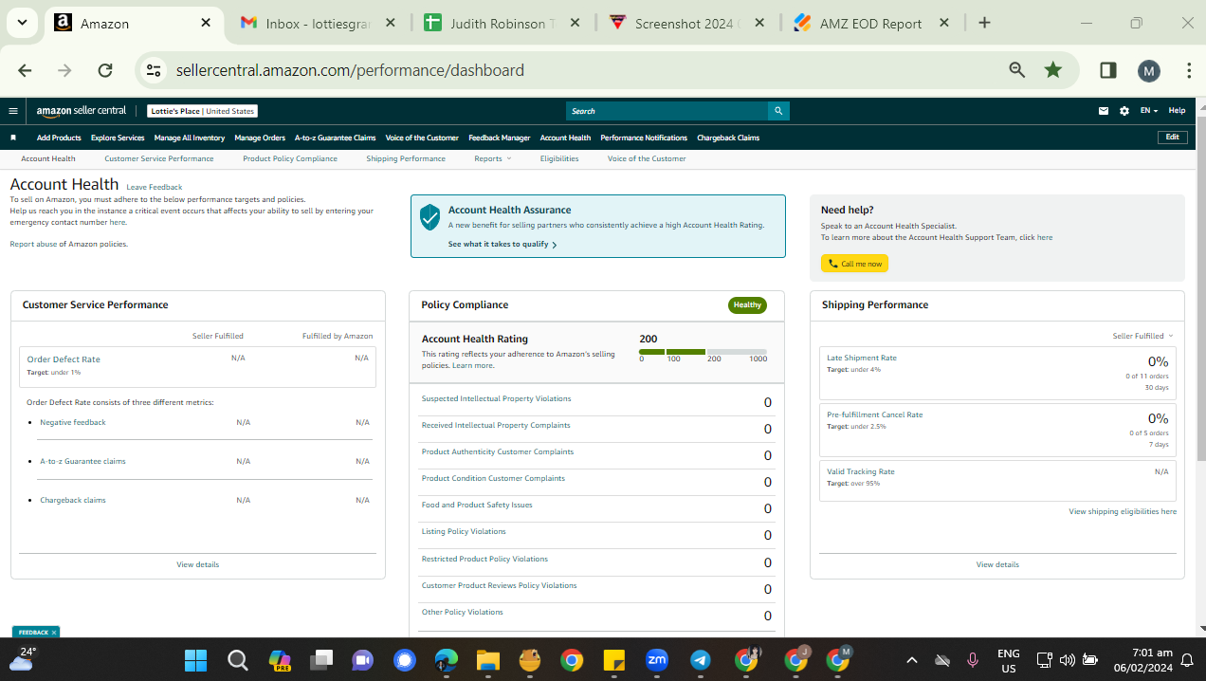Reload the page with Chrome's refresh button

click(105, 70)
